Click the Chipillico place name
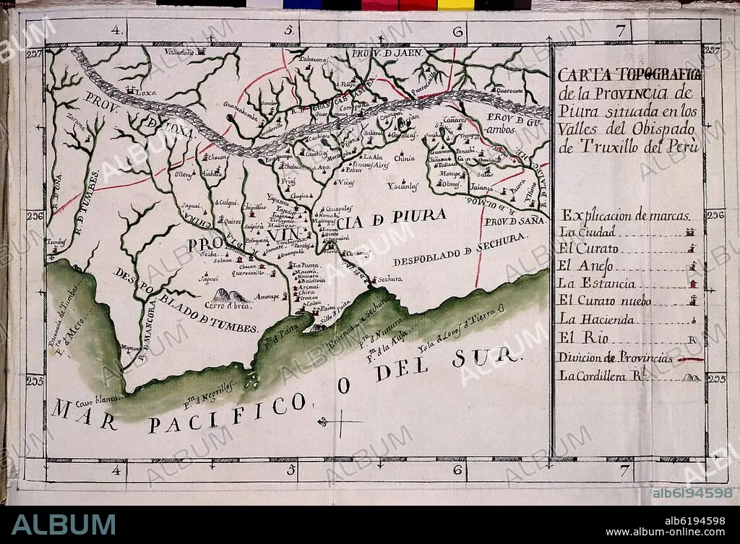 tap(254, 206)
